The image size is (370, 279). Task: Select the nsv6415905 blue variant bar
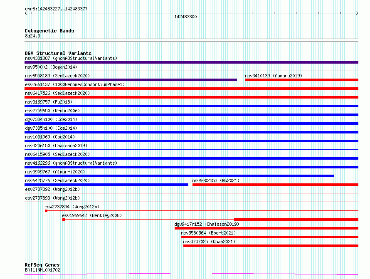[x=191, y=158]
